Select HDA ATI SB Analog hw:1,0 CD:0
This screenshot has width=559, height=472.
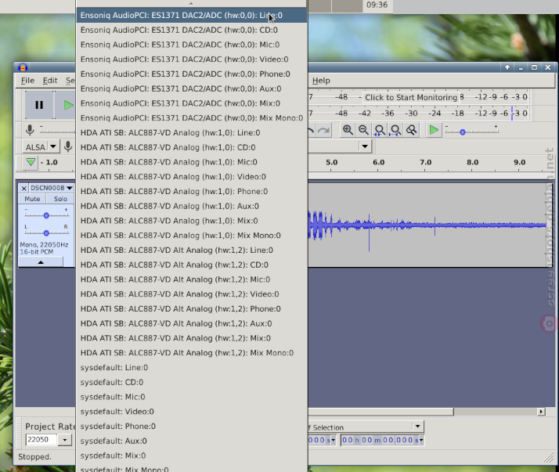pos(192,147)
